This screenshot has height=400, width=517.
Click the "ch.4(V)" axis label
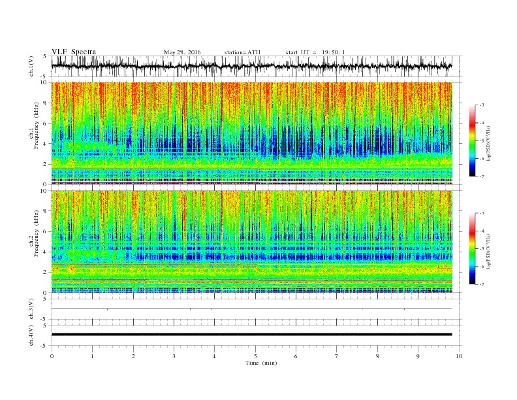pyautogui.click(x=31, y=335)
